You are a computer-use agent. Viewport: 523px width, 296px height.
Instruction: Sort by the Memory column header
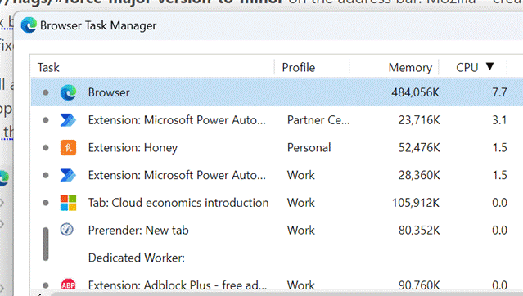[410, 67]
